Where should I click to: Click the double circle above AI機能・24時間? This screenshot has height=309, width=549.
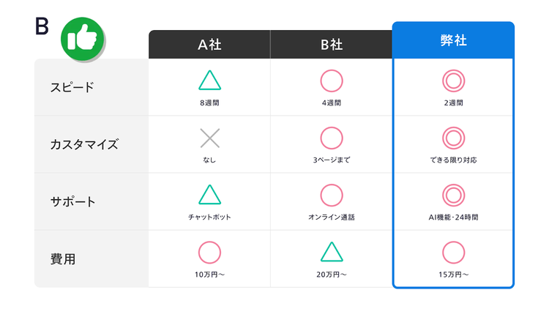[x=454, y=195]
